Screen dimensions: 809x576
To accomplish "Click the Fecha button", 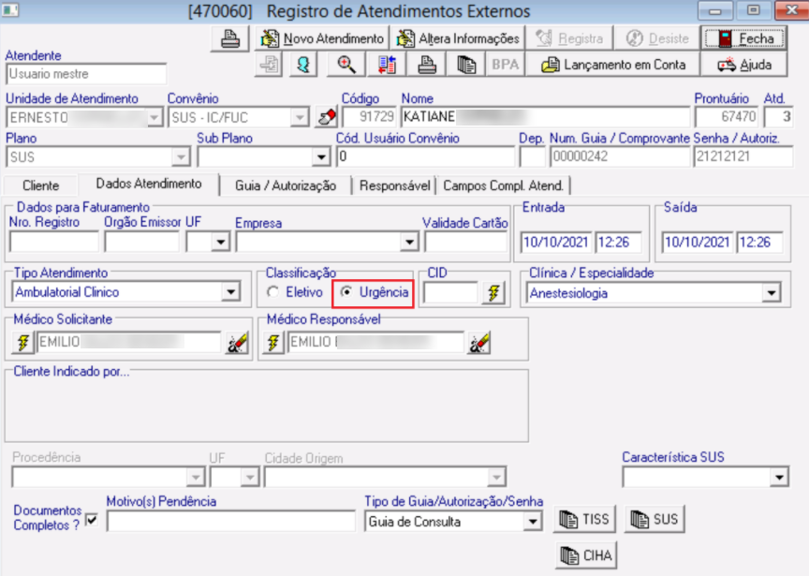I will click(744, 38).
